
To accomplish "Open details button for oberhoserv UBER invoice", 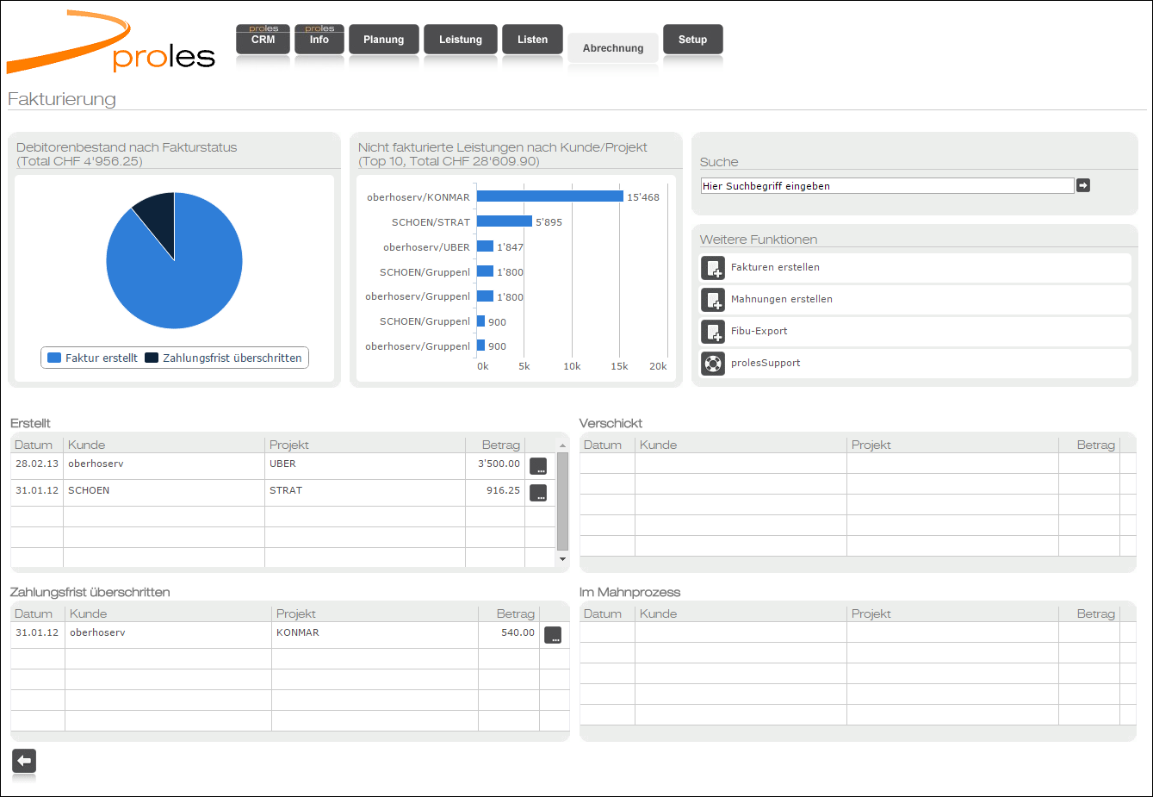I will (538, 466).
